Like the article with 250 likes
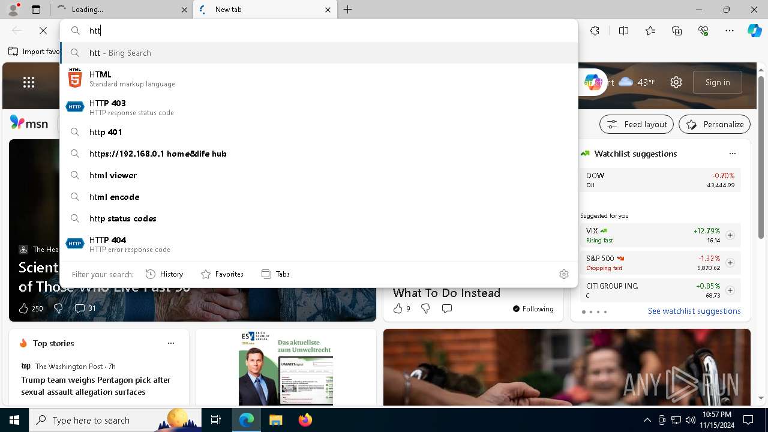 (x=31, y=308)
